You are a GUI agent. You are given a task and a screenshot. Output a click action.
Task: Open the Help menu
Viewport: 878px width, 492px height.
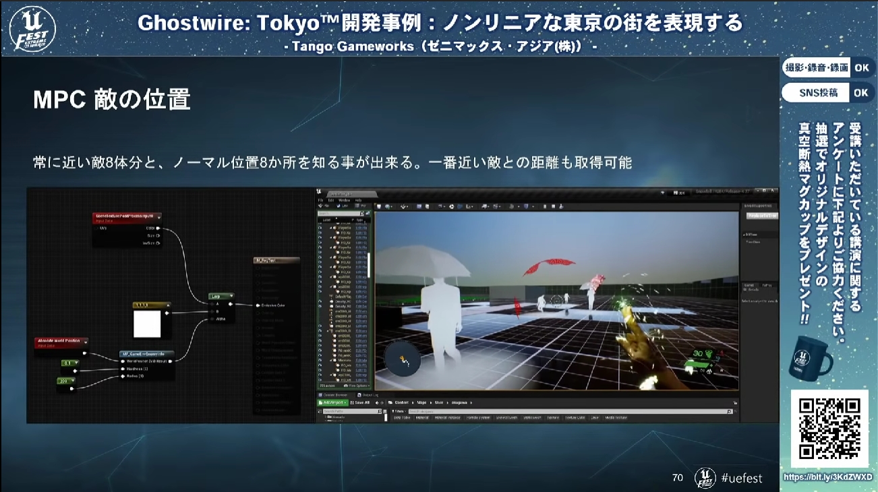358,200
